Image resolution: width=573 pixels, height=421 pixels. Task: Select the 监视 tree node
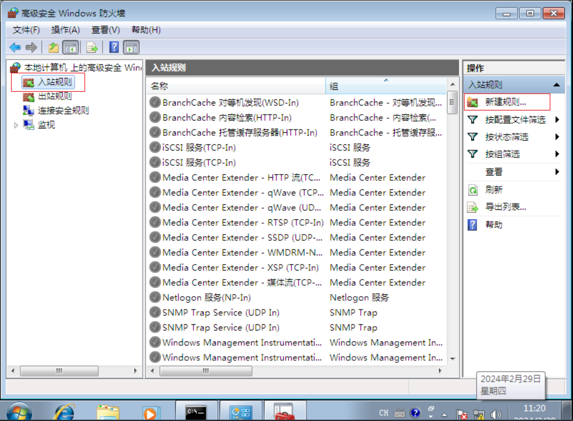(x=39, y=125)
